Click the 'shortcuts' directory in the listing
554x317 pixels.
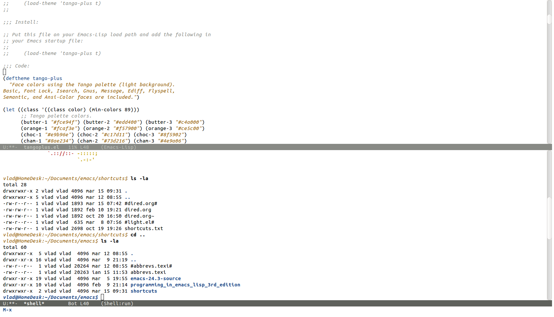(144, 291)
